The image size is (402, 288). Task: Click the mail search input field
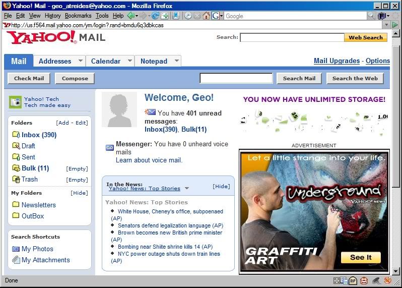236,78
